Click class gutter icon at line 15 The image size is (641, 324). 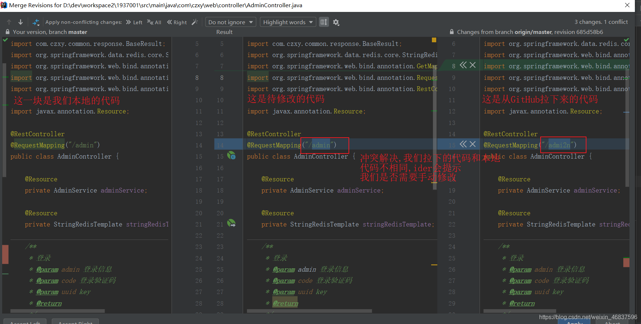click(231, 156)
